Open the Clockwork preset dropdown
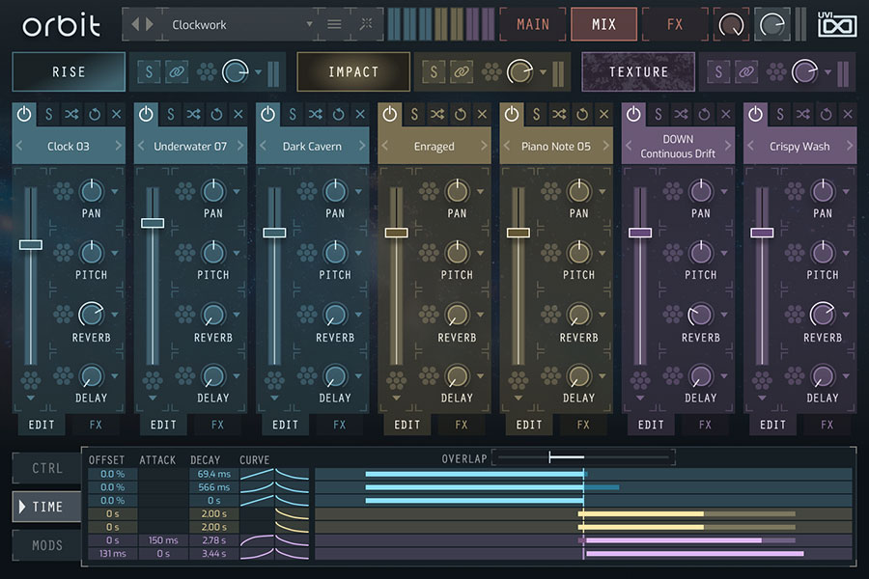This screenshot has width=869, height=579. (x=309, y=24)
